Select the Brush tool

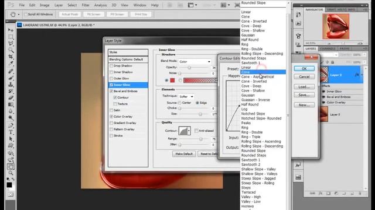tap(11, 78)
